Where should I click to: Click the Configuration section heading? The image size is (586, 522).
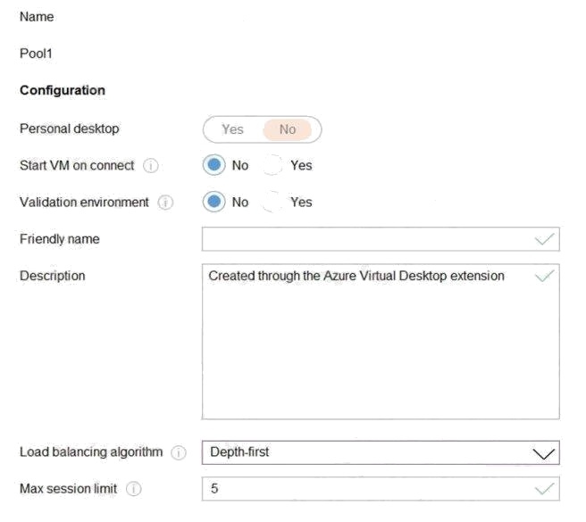[63, 90]
